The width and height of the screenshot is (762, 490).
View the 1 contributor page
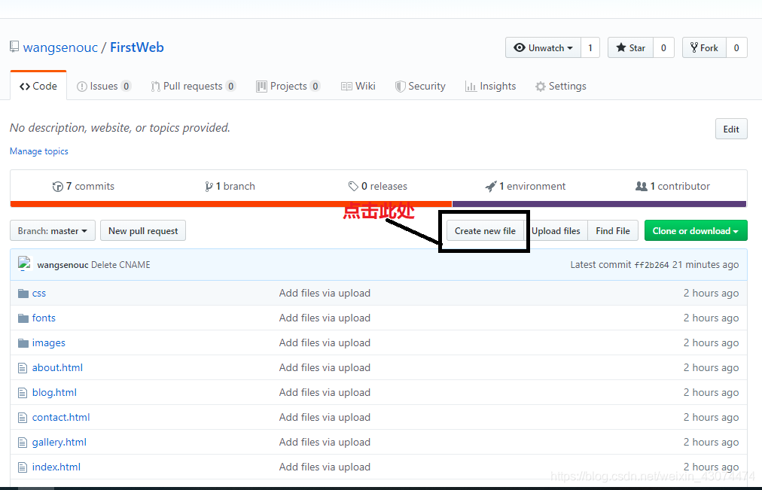[x=672, y=186]
